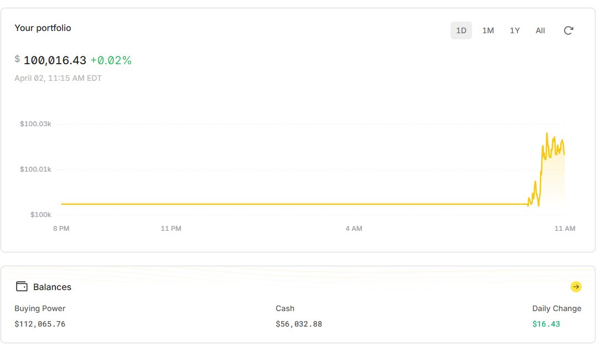Click Cash value $56,032.88
Image resolution: width=601 pixels, height=346 pixels.
click(x=299, y=324)
